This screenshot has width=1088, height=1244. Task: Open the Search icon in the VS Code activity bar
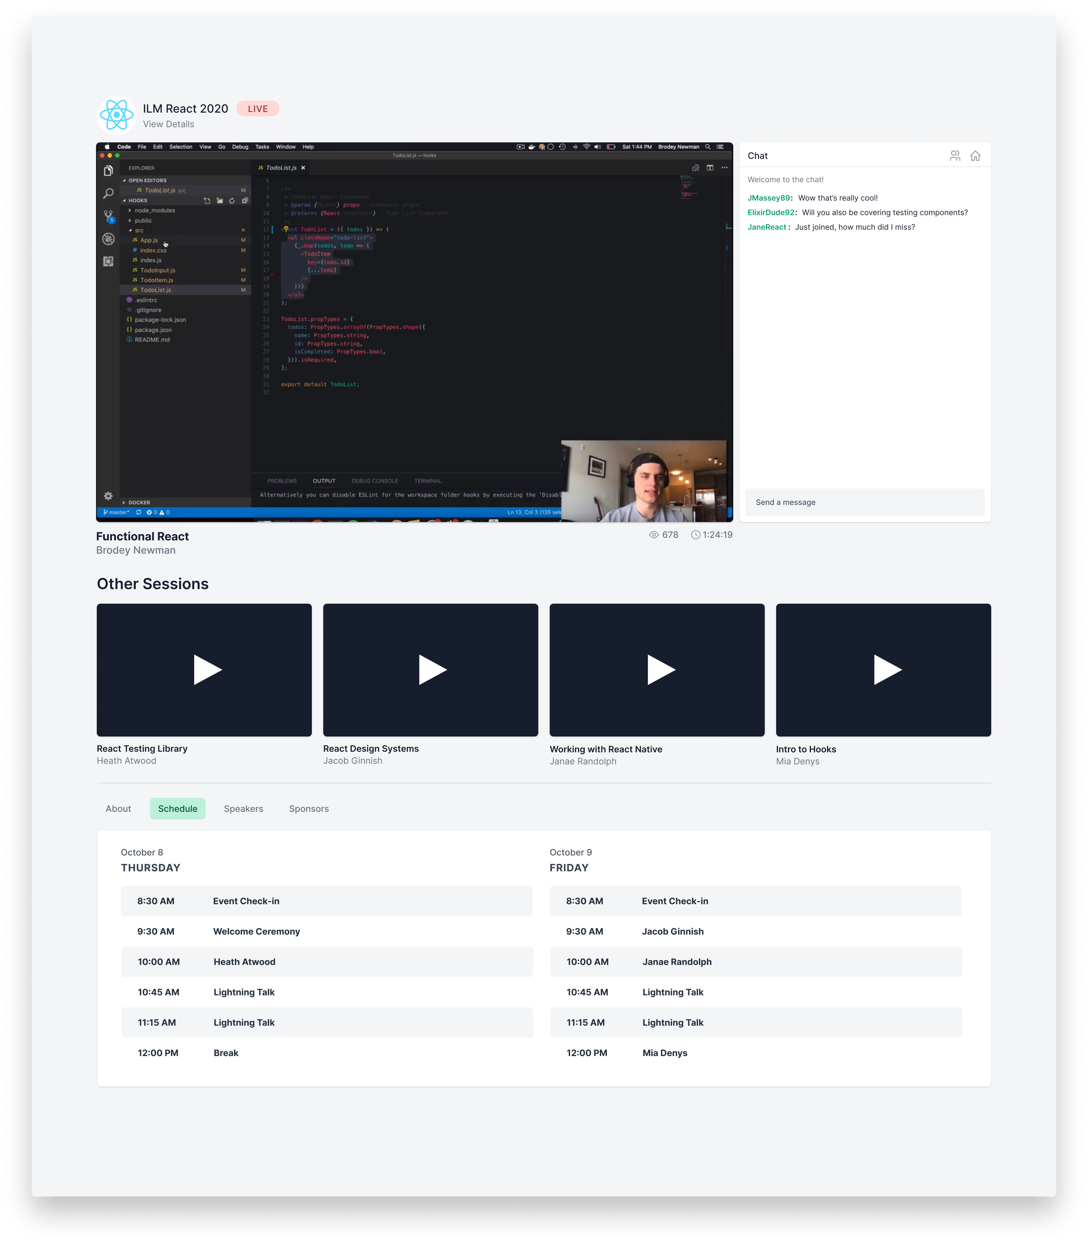pos(108,193)
